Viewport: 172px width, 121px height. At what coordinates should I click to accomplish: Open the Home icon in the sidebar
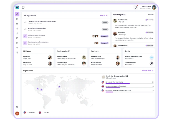[17, 14]
